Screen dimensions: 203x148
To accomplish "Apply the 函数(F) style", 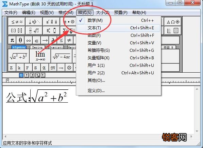I will tap(118, 35).
